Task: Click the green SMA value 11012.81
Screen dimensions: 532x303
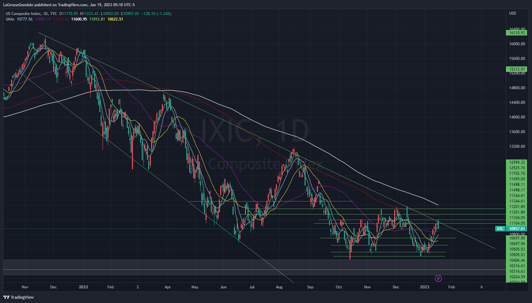Action: (x=97, y=19)
